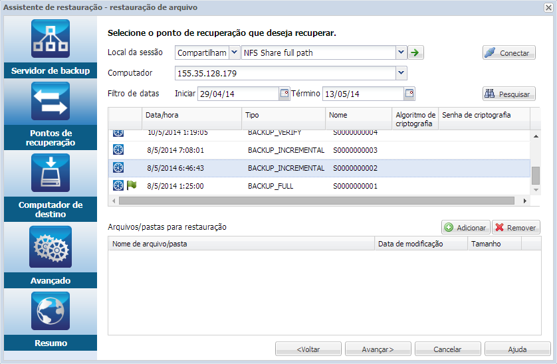
Task: Click the Avançar> button
Action: [378, 349]
